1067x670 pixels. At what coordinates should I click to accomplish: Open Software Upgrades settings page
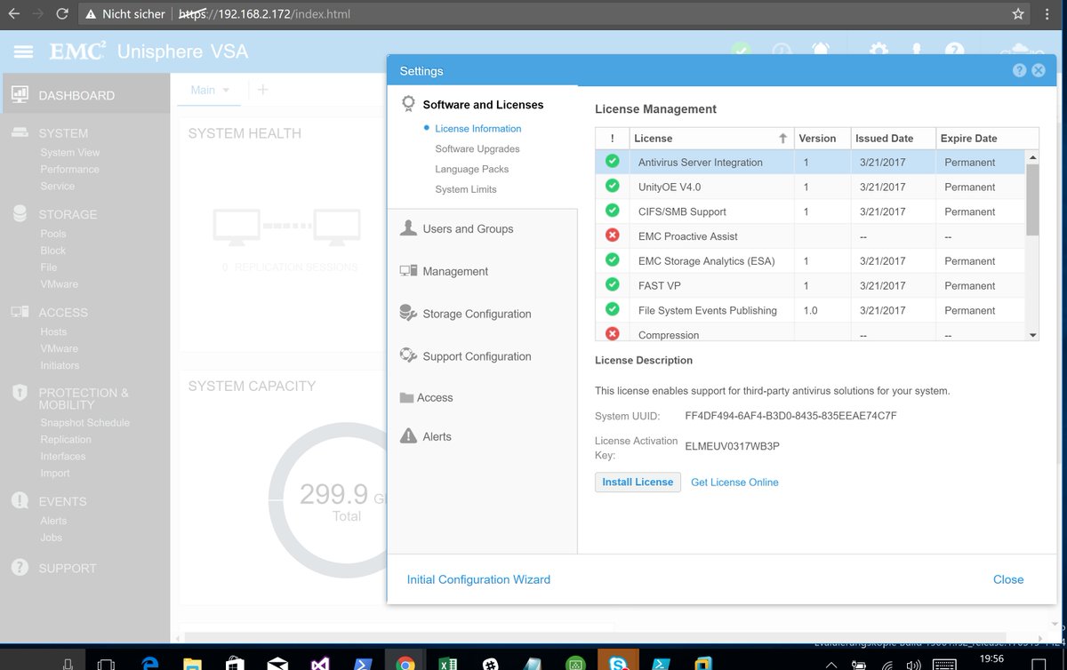[x=477, y=149]
